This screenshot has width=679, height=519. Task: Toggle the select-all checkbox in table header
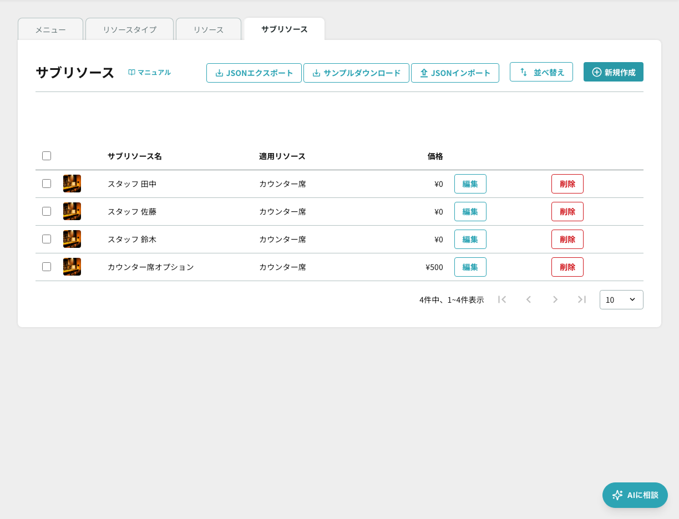coord(47,156)
